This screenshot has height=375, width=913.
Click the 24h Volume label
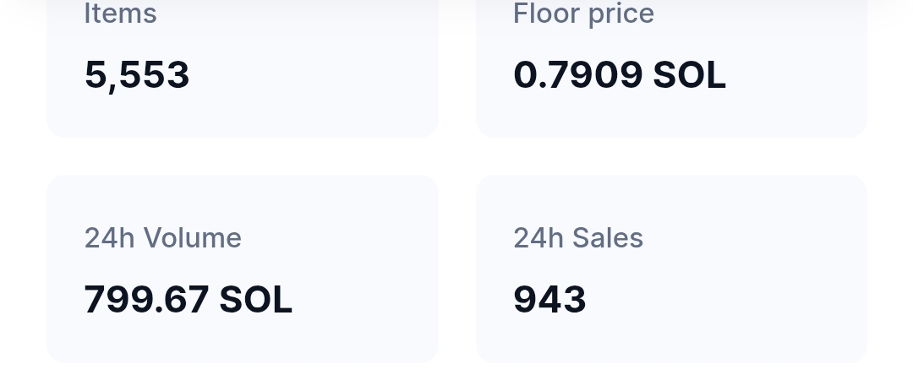(163, 238)
